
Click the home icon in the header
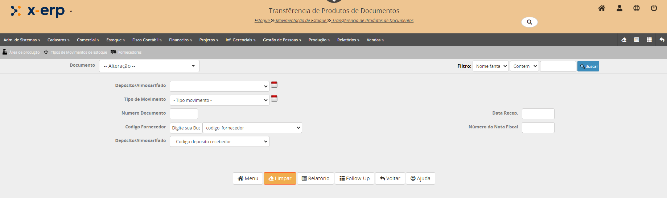click(602, 8)
